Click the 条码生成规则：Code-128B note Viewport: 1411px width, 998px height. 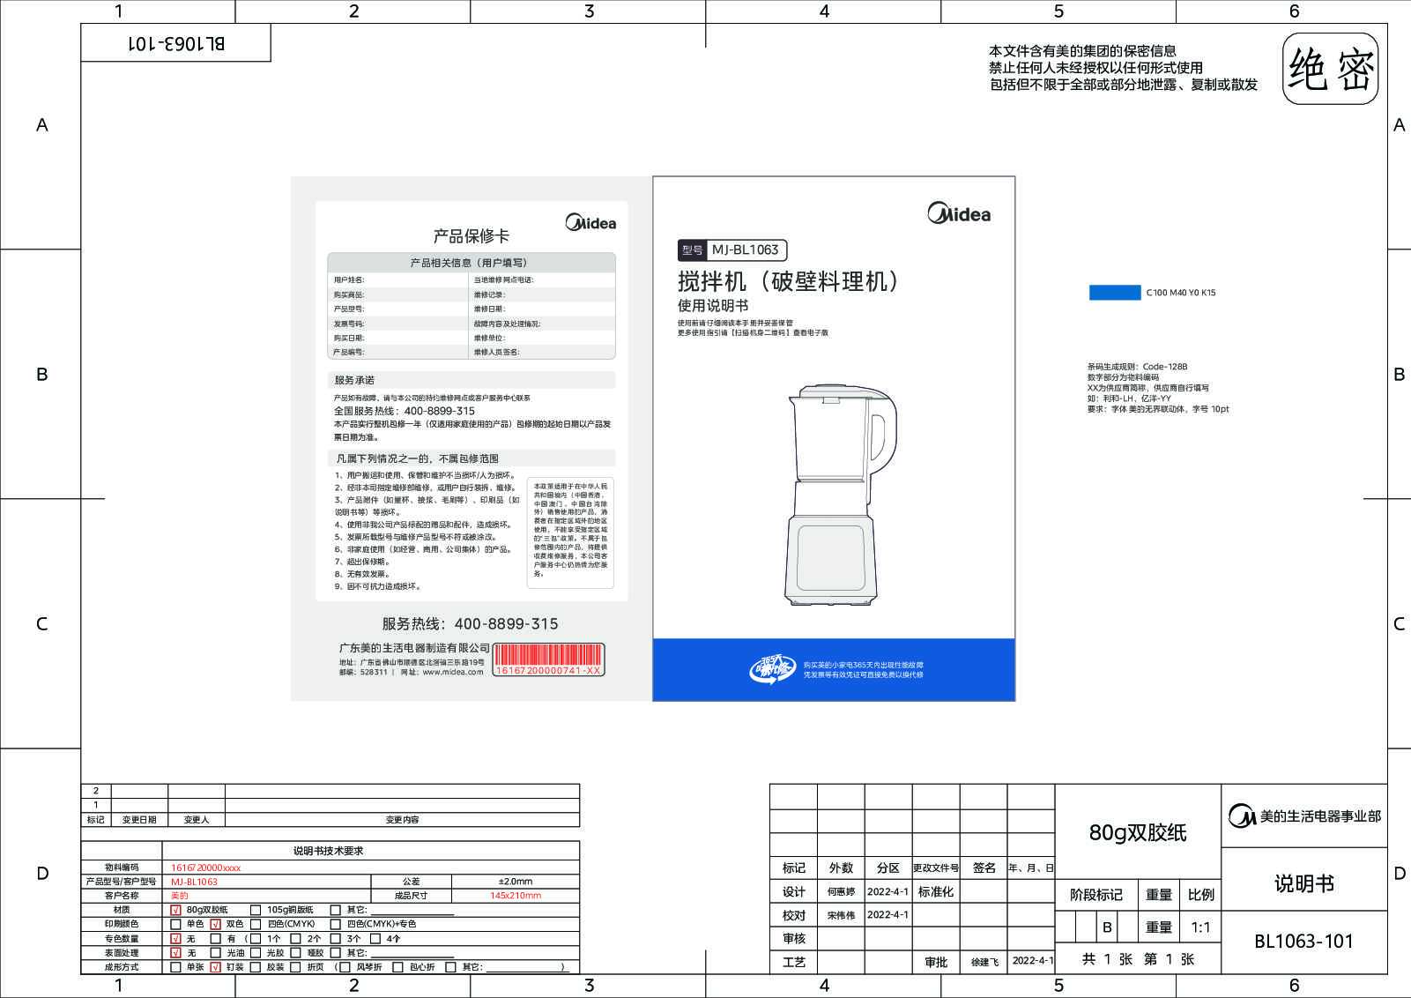point(1137,367)
